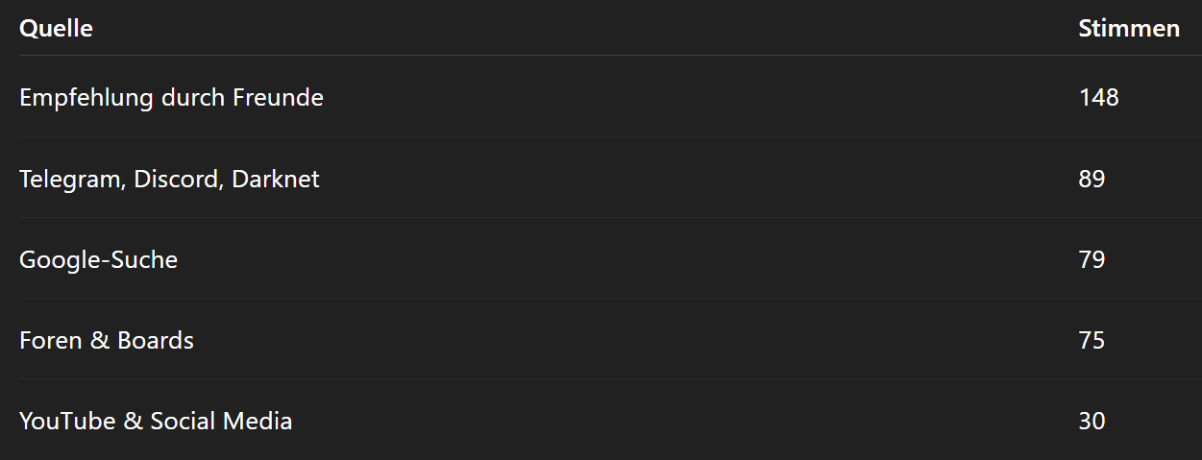
Task: Click the Stimmen column header
Action: (1129, 29)
